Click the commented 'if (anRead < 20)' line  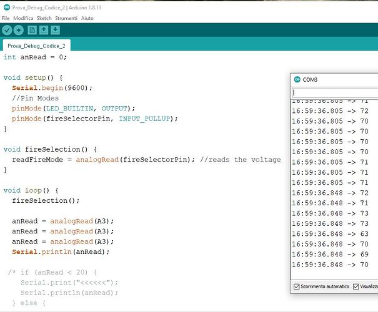click(x=52, y=272)
